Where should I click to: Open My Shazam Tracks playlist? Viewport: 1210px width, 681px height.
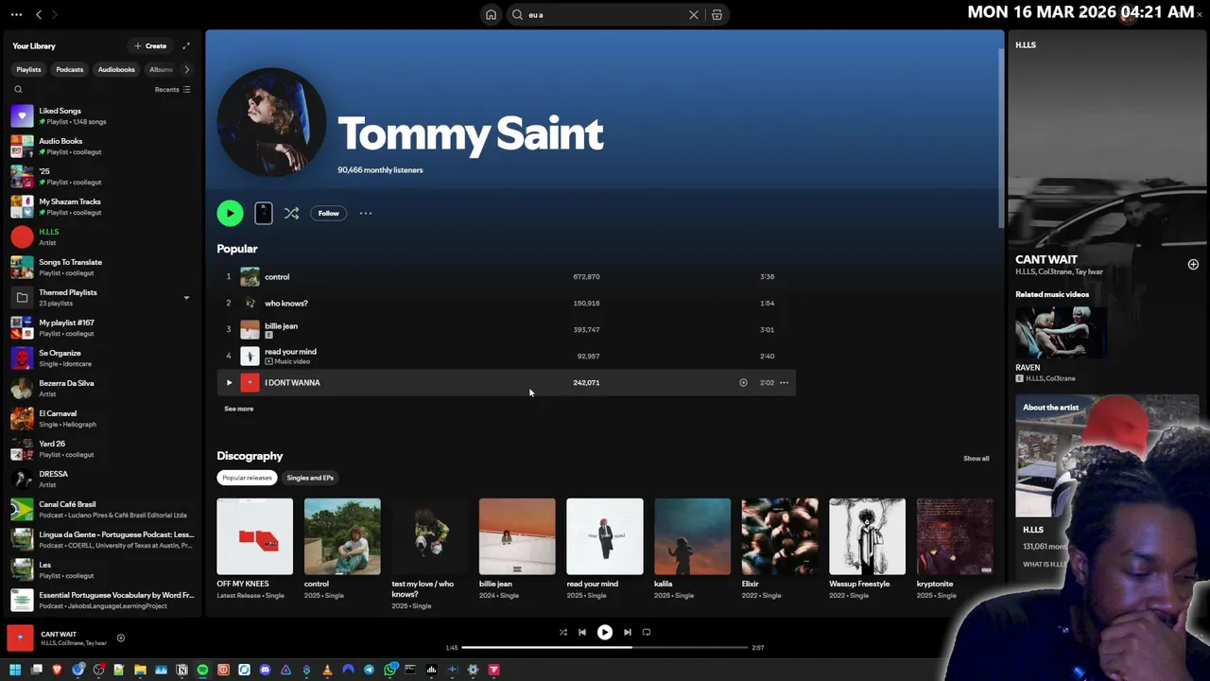click(102, 206)
